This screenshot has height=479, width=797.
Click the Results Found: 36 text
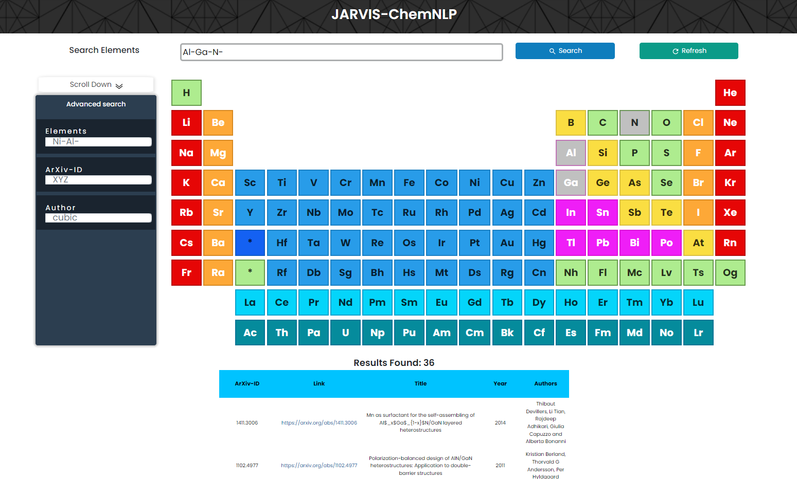[x=394, y=363]
